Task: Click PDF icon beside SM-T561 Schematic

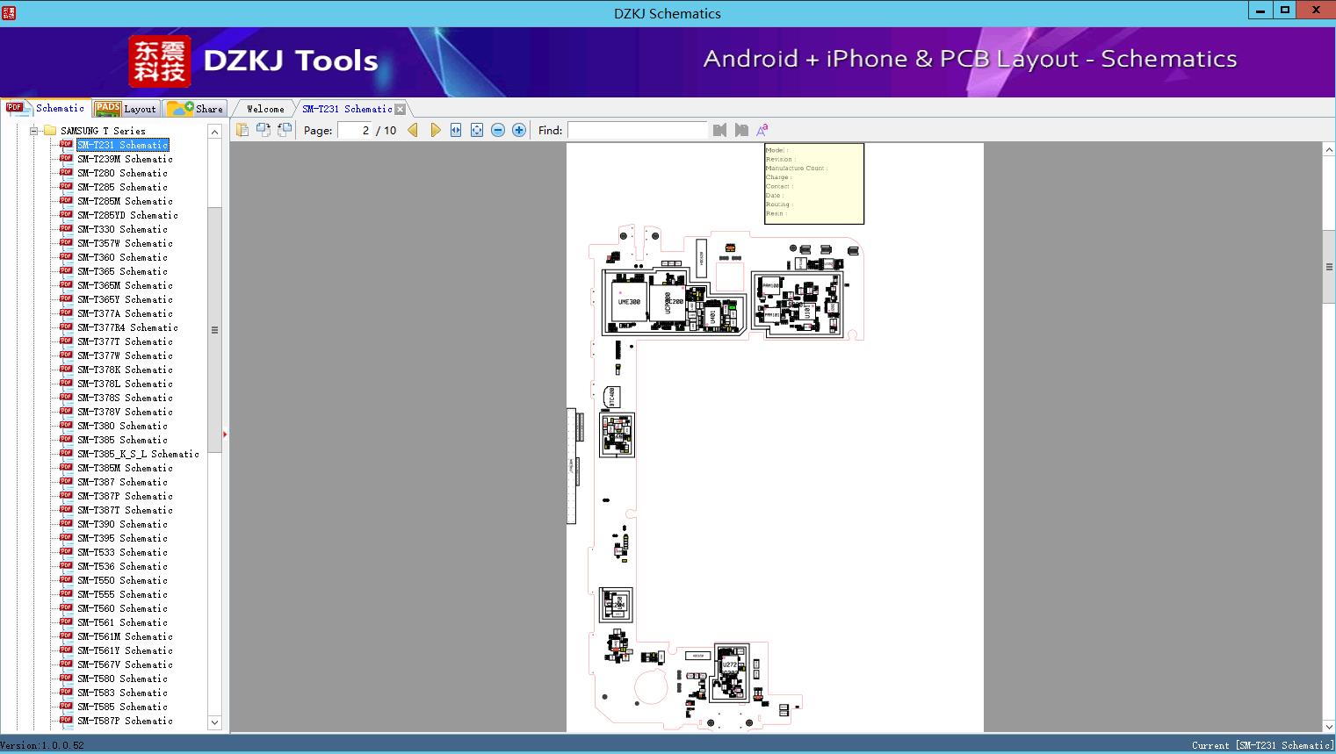Action: tap(66, 621)
